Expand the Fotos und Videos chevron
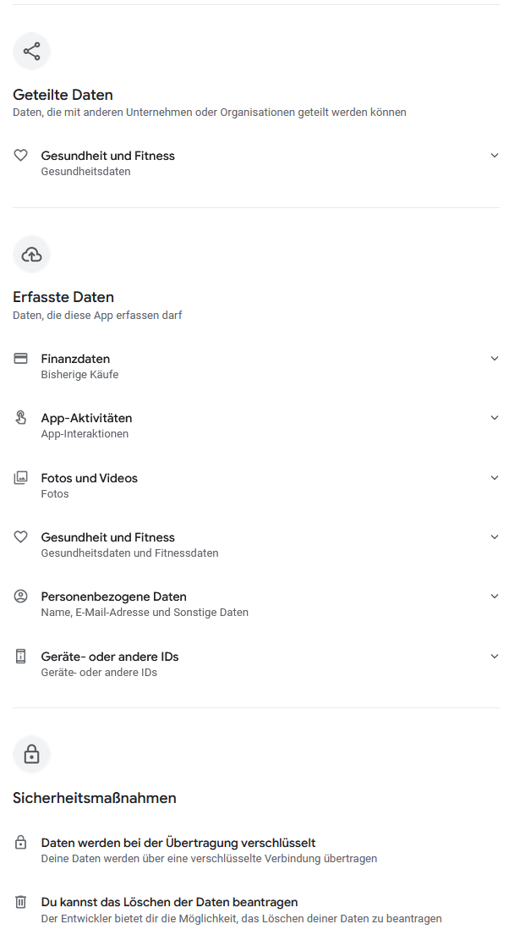The image size is (520, 946). [495, 478]
